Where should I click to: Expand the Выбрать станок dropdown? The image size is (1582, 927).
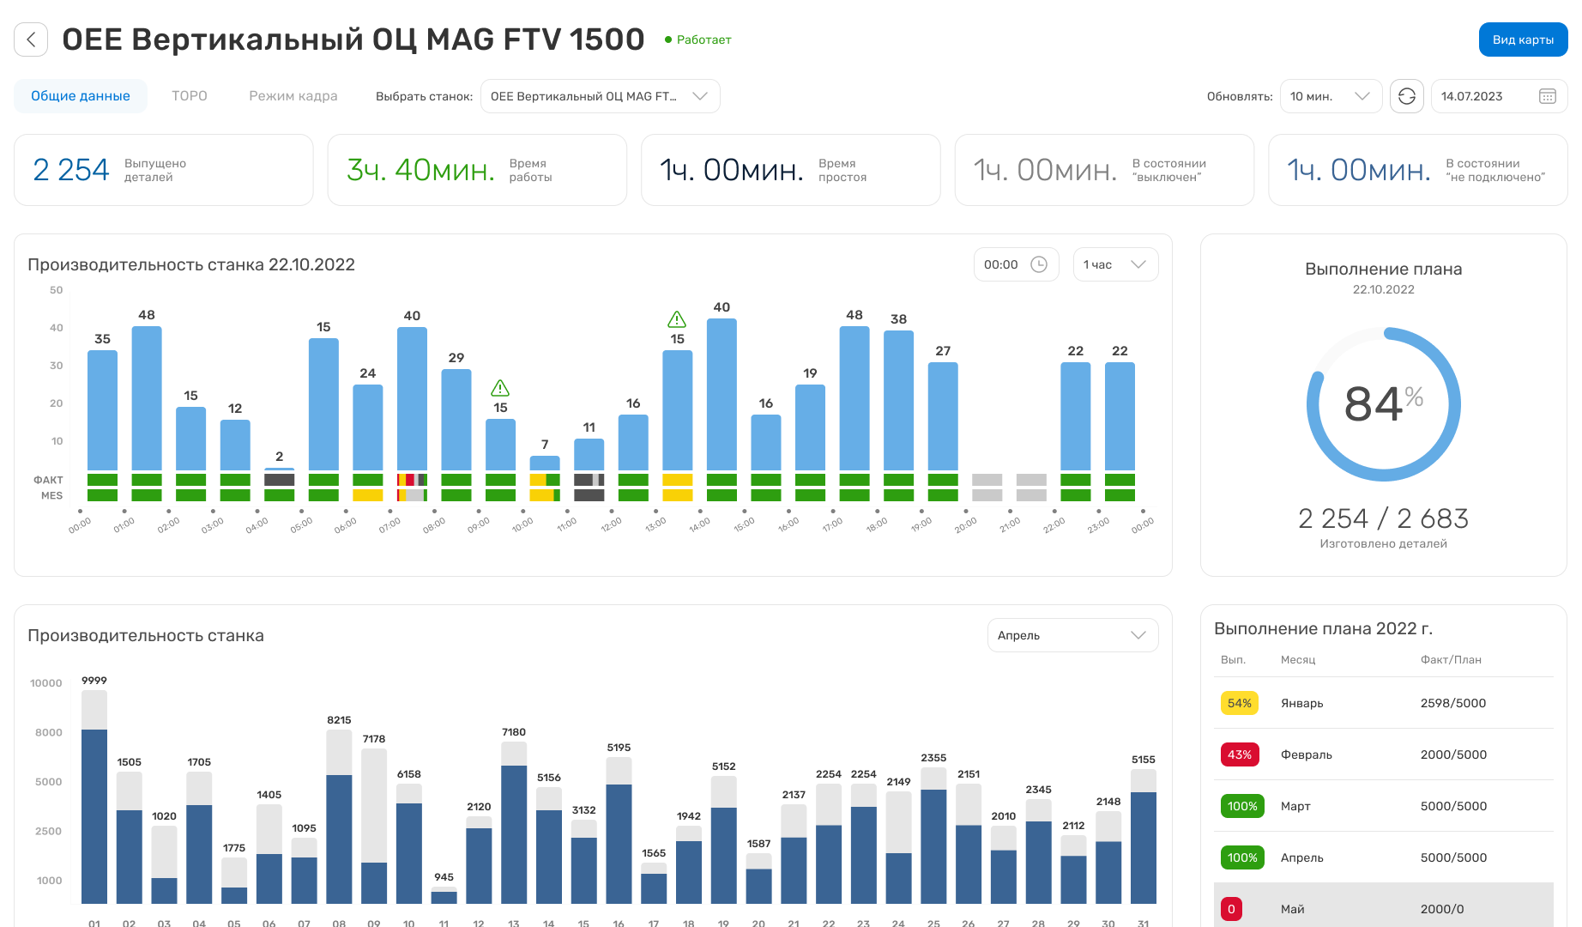coord(600,96)
